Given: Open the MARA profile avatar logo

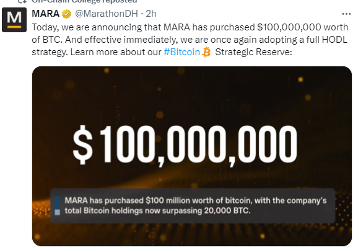Looking at the screenshot, I should [x=14, y=20].
